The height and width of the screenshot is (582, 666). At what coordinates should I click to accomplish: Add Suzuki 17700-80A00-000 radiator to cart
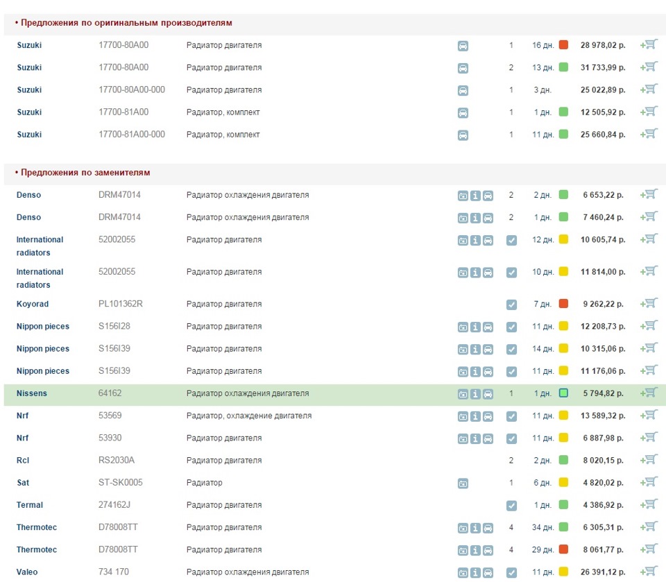pyautogui.click(x=649, y=89)
